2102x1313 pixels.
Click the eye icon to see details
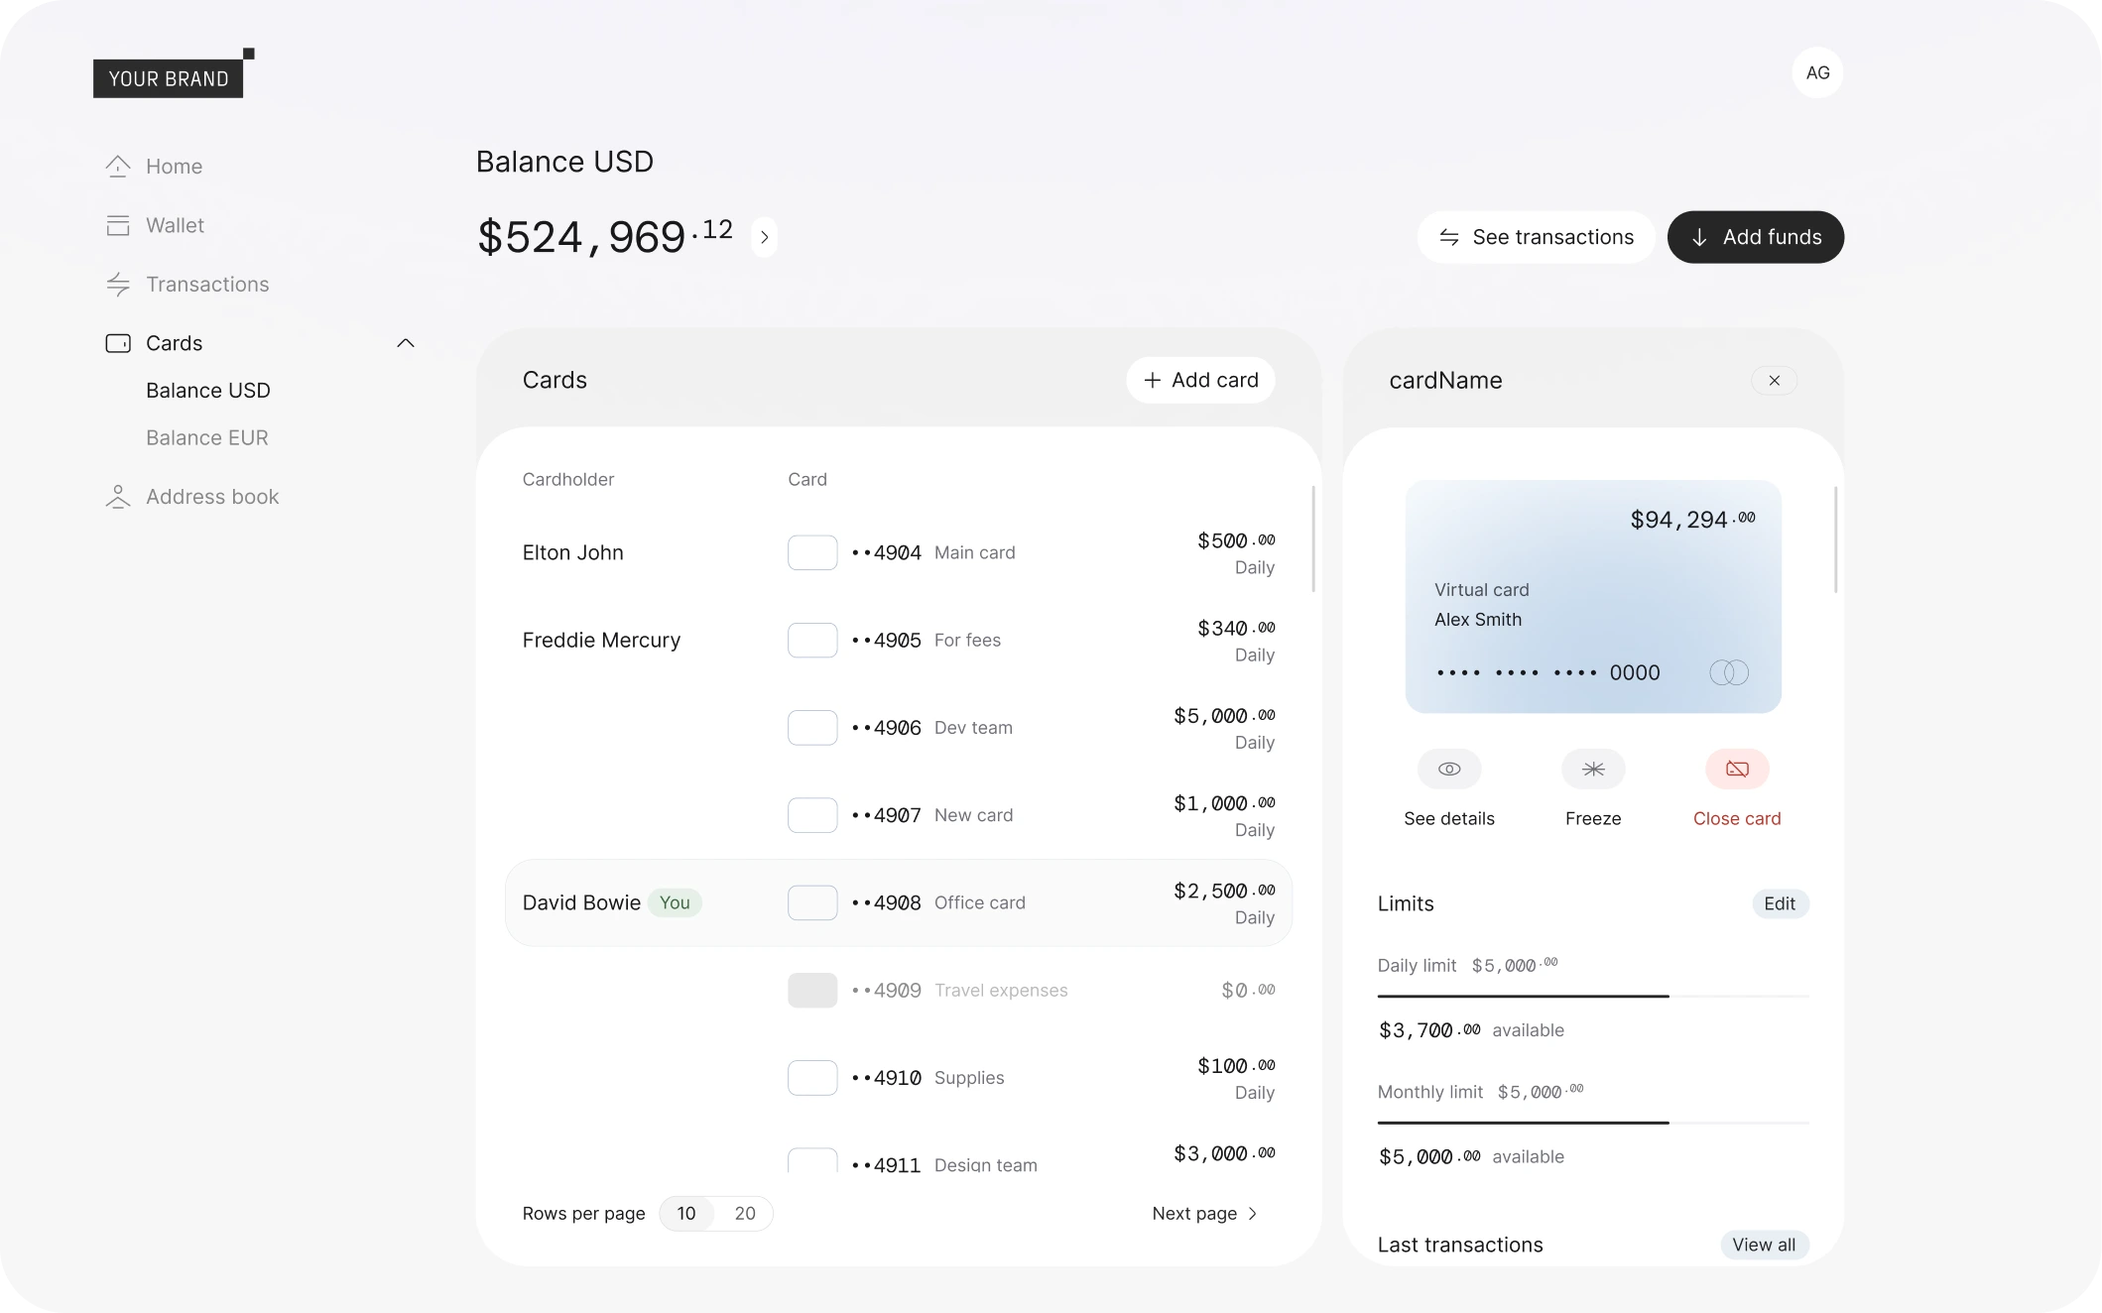point(1448,769)
